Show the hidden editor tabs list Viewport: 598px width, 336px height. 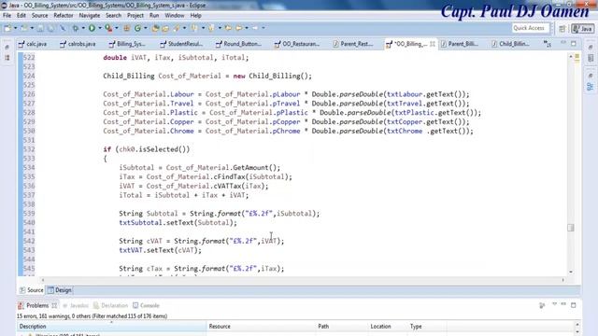point(547,44)
